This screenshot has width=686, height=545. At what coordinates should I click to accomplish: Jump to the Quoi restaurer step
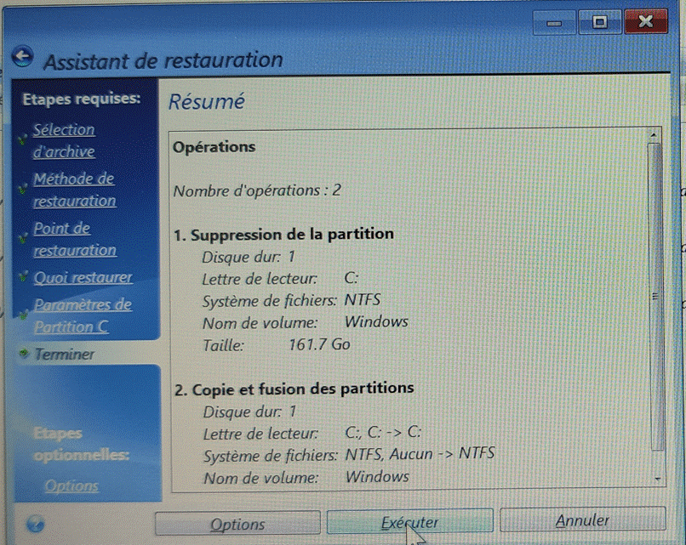83,277
